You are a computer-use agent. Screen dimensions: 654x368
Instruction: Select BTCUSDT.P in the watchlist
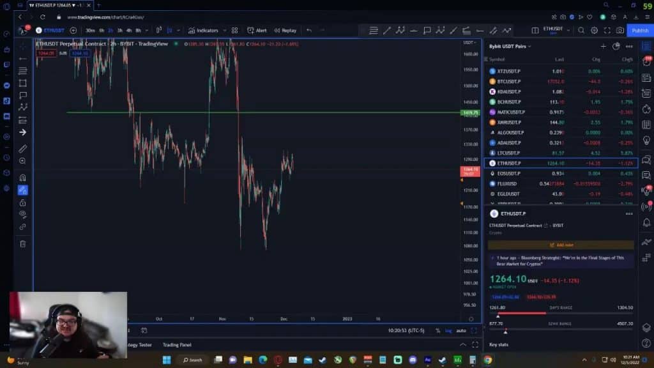508,82
